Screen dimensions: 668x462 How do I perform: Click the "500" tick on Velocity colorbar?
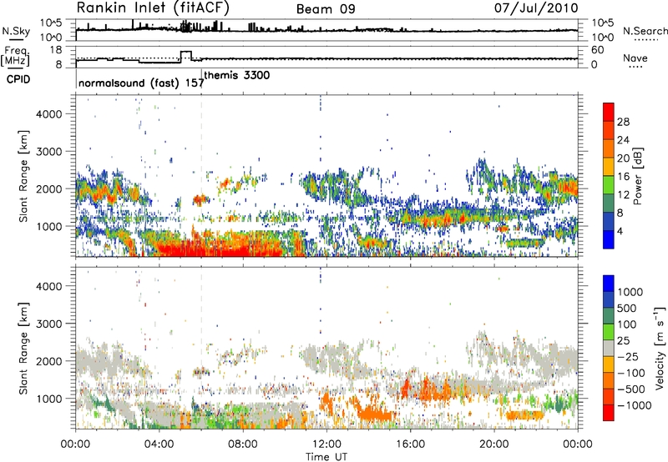[627, 308]
